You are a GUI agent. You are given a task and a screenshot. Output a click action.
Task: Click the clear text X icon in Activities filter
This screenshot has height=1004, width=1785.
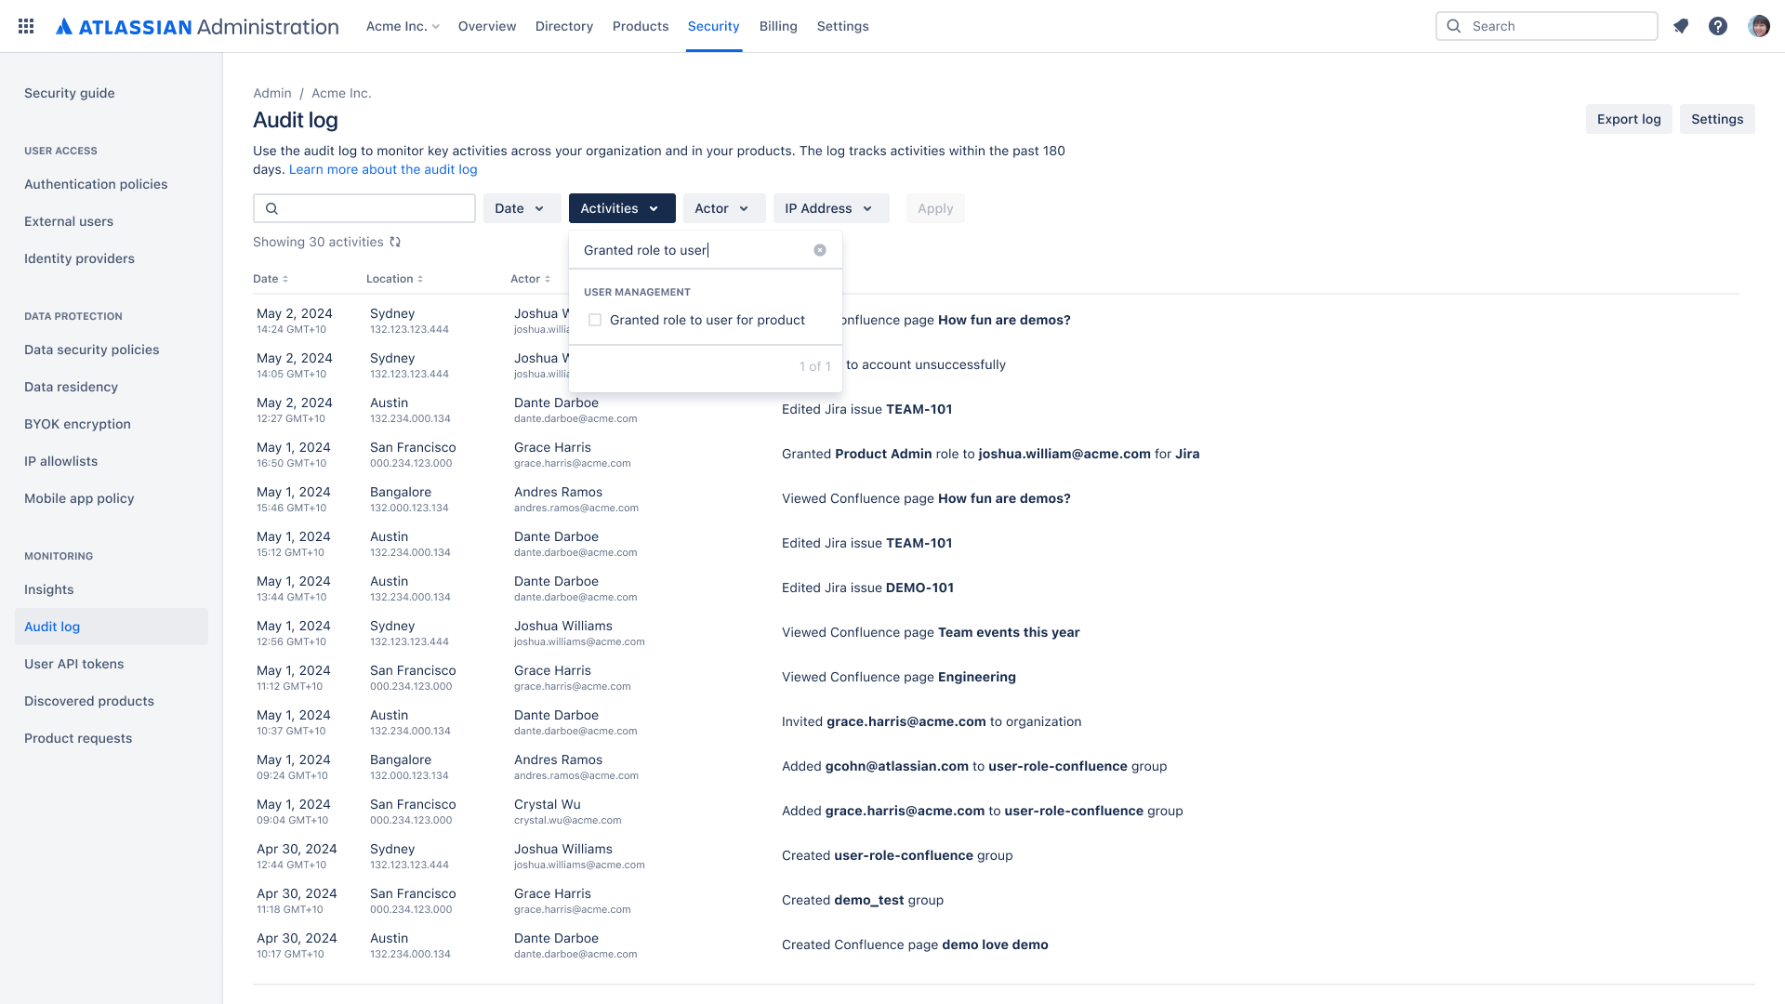click(820, 250)
